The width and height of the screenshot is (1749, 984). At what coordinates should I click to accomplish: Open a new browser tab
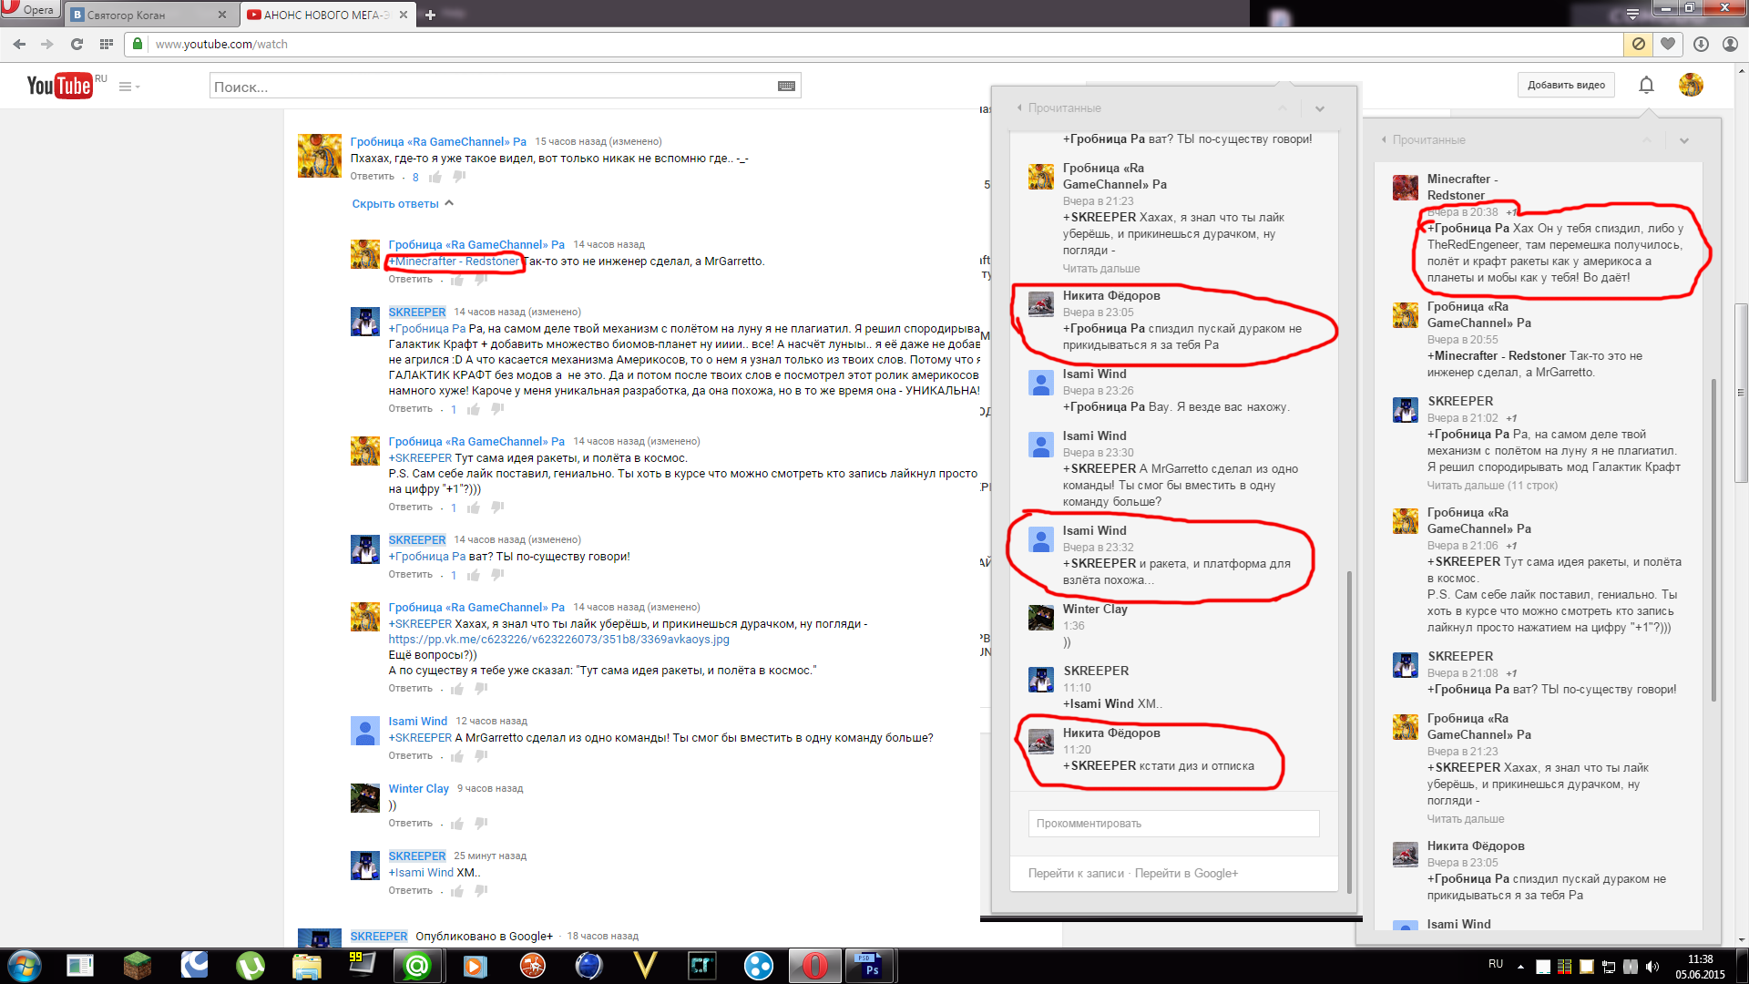[x=431, y=15]
